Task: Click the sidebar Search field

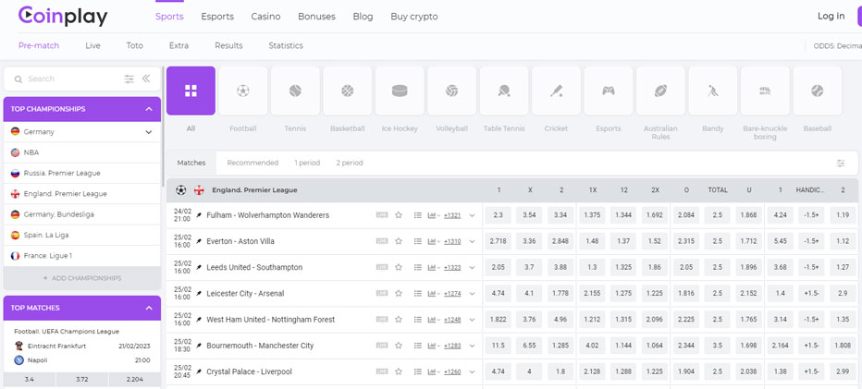Action: (71, 79)
